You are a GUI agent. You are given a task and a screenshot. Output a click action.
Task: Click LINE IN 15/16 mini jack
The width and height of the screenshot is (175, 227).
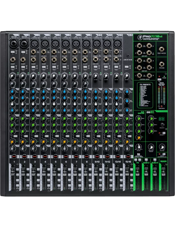[x=128, y=56]
